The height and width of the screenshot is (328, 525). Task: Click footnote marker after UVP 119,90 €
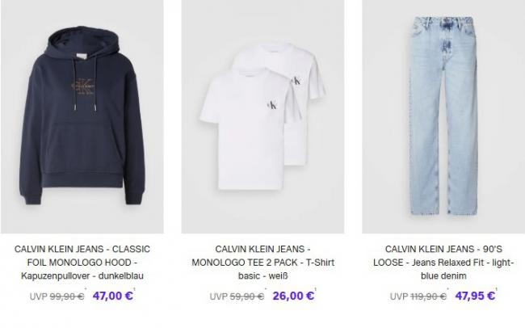(x=447, y=288)
